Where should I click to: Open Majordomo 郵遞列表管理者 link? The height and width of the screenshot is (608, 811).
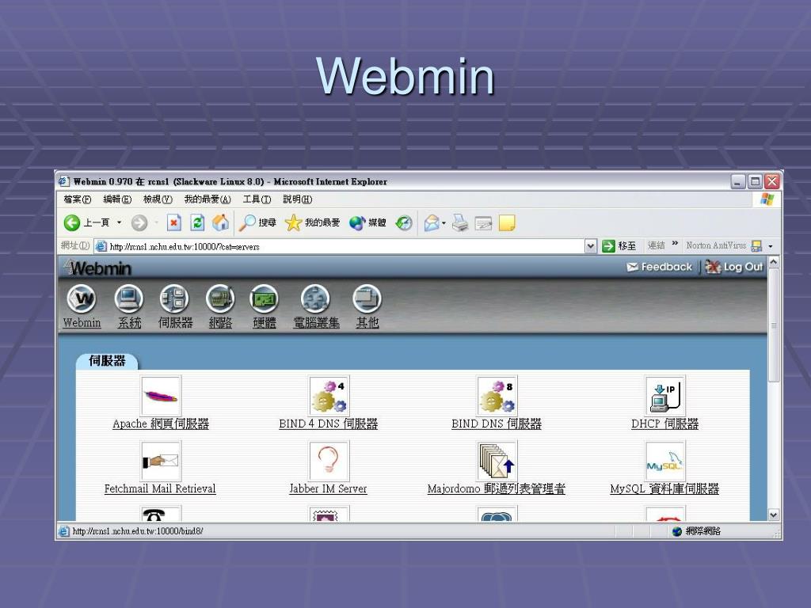(497, 488)
